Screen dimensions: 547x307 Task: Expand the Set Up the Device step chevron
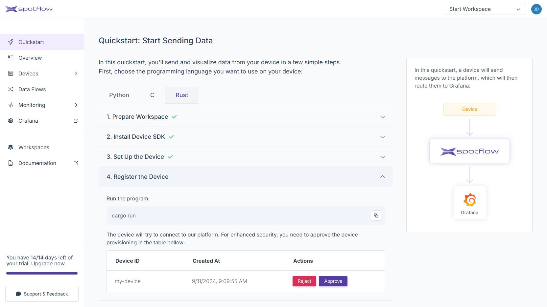(x=383, y=157)
